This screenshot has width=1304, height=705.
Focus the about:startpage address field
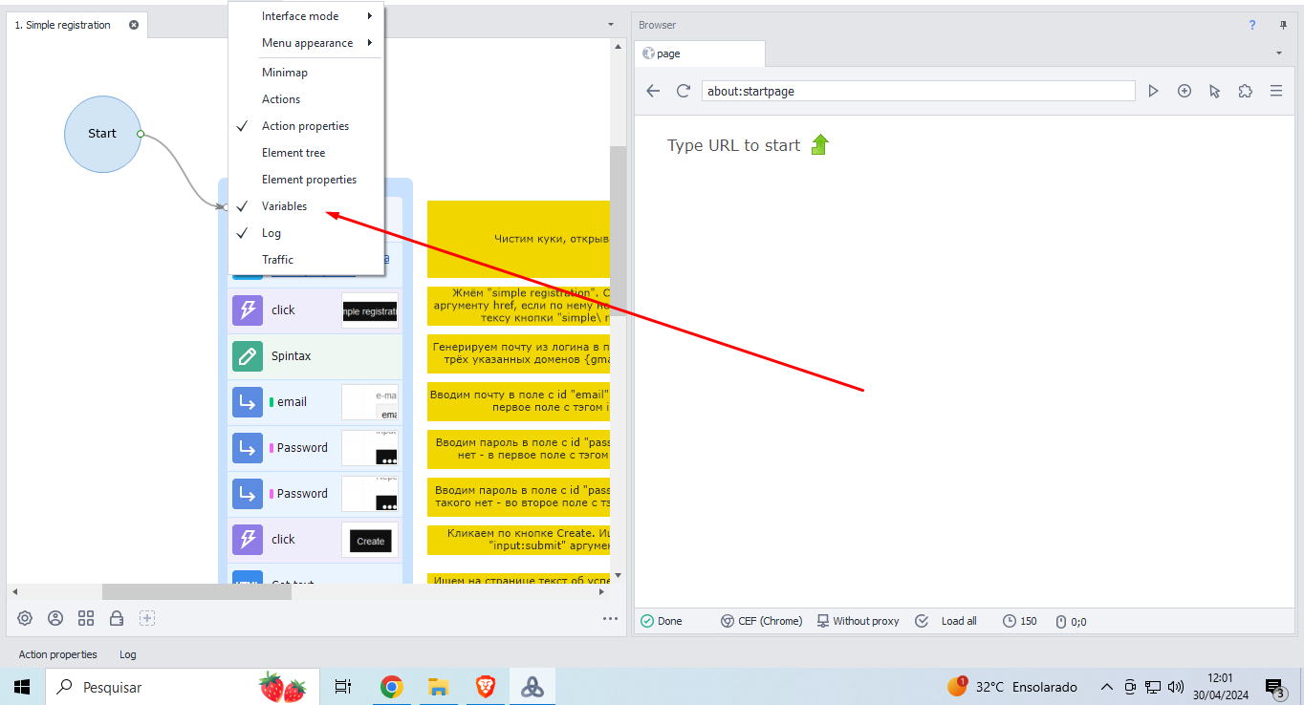coord(918,91)
